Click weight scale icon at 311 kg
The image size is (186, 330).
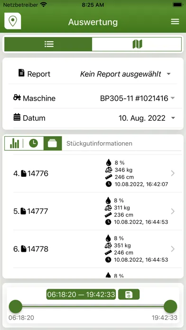click(108, 208)
